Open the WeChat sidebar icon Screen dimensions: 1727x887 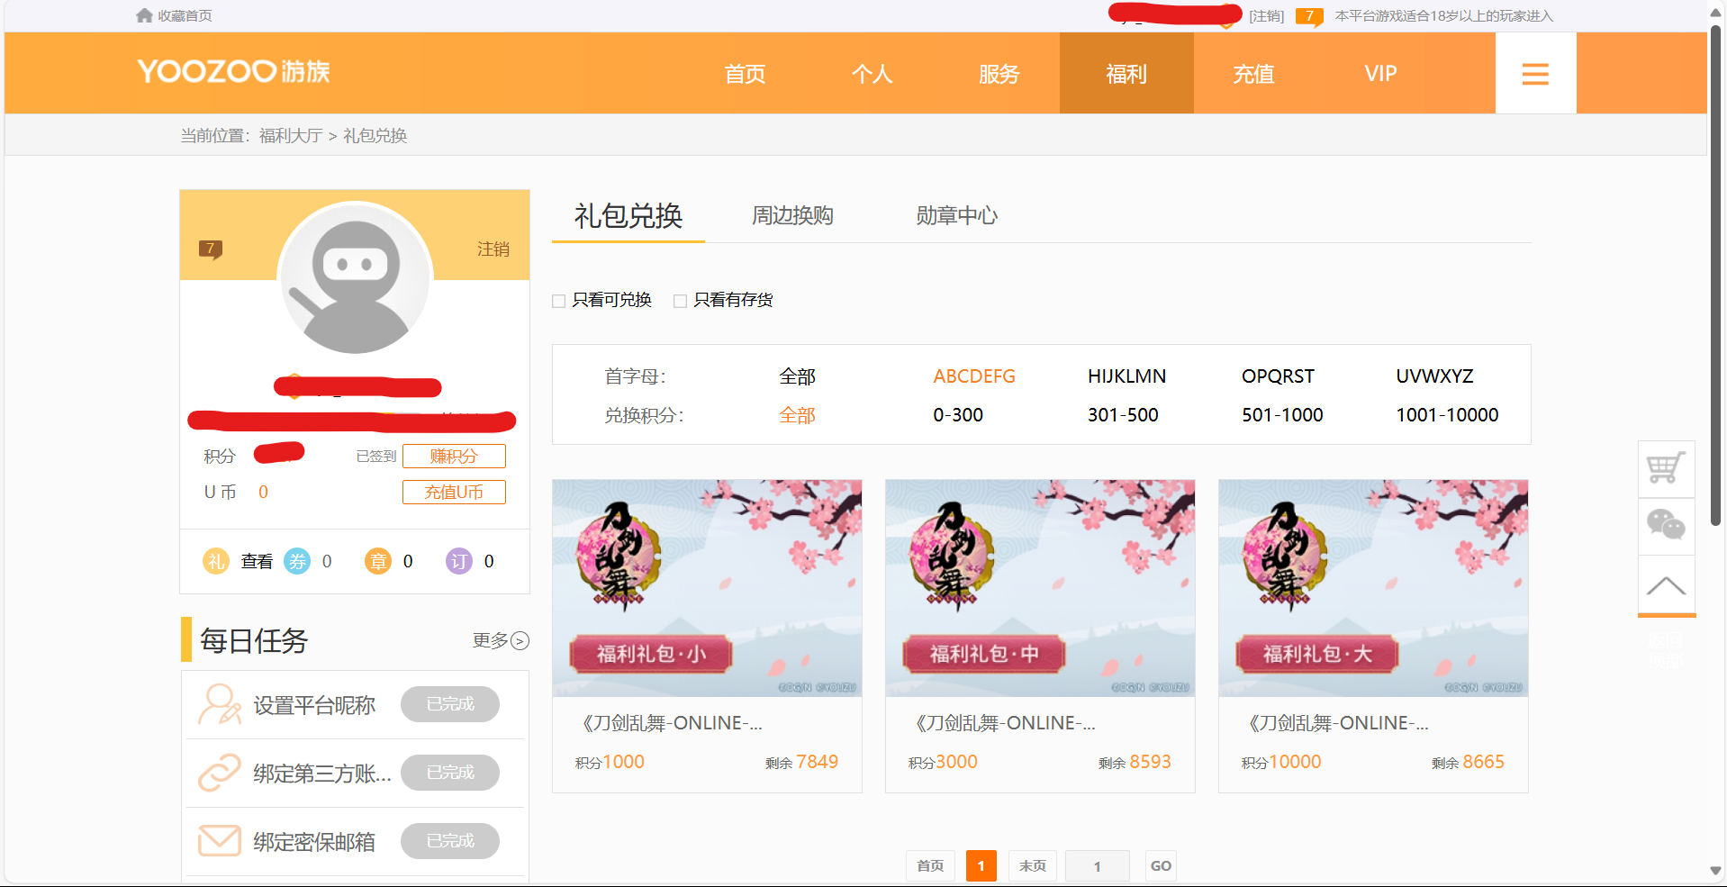pyautogui.click(x=1666, y=526)
